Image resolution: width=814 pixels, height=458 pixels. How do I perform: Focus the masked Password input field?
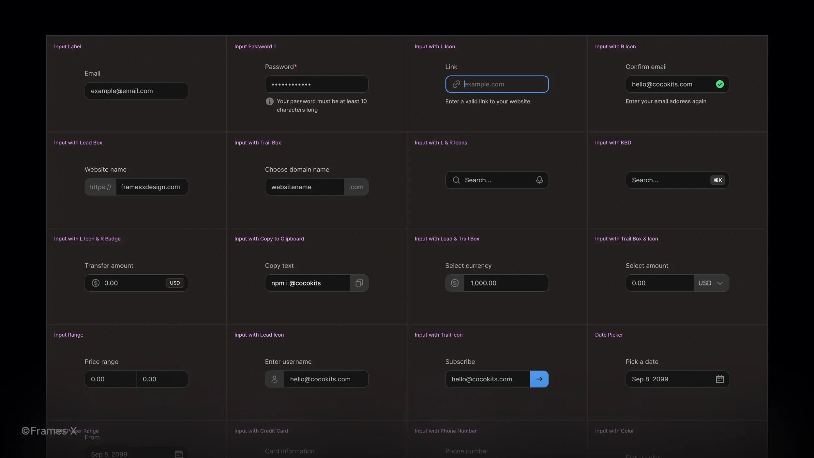[x=317, y=84]
